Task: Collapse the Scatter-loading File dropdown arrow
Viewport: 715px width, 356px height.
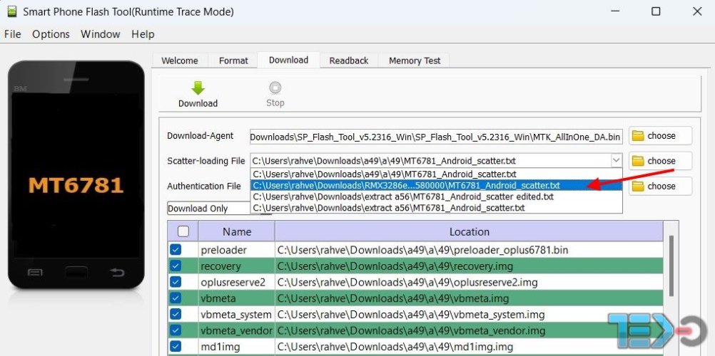Action: coord(616,160)
